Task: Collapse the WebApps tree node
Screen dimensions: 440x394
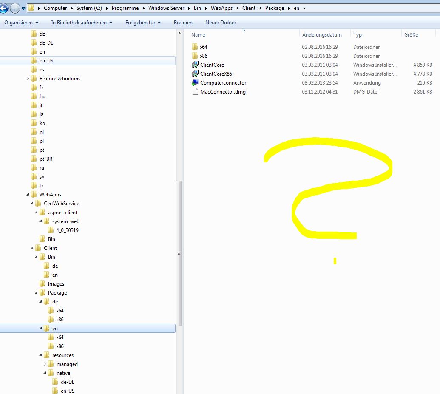Action: coord(28,195)
